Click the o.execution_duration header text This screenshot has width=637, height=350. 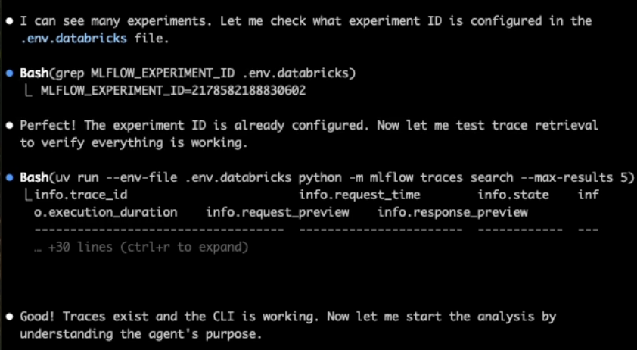106,212
